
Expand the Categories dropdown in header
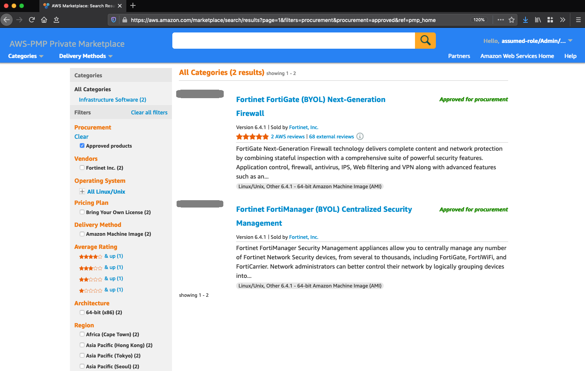pos(26,56)
